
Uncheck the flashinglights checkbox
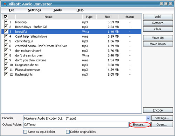click(x=6, y=74)
